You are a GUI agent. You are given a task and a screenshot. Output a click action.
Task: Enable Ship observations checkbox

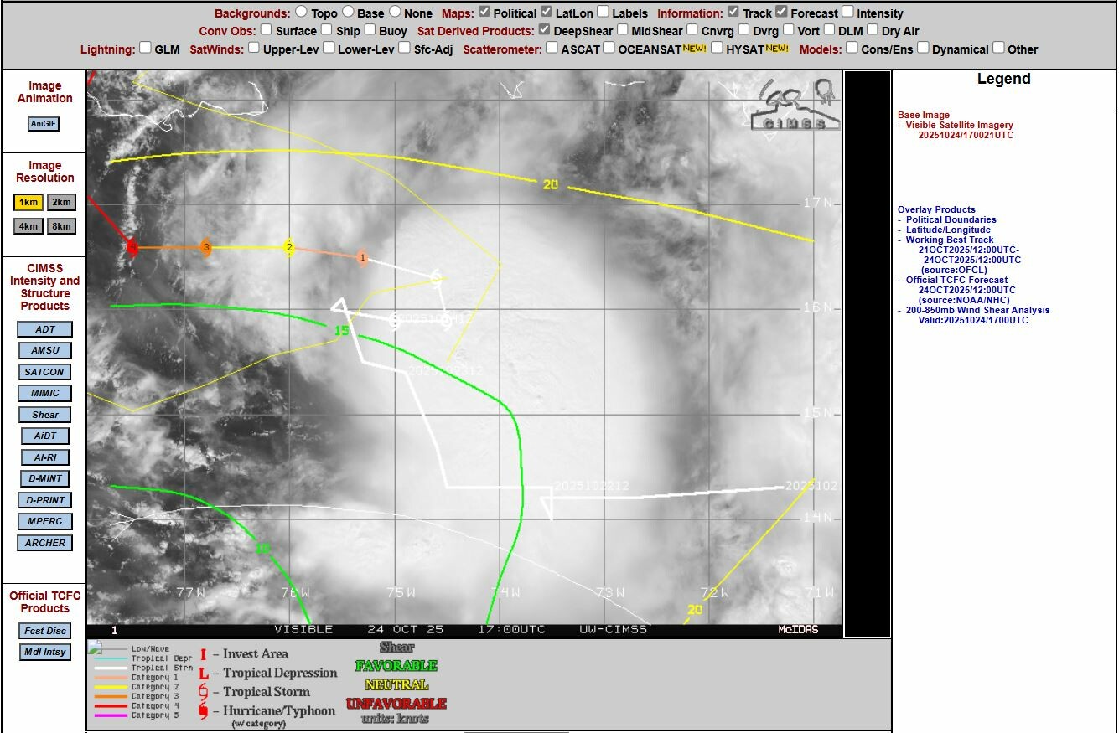(328, 30)
